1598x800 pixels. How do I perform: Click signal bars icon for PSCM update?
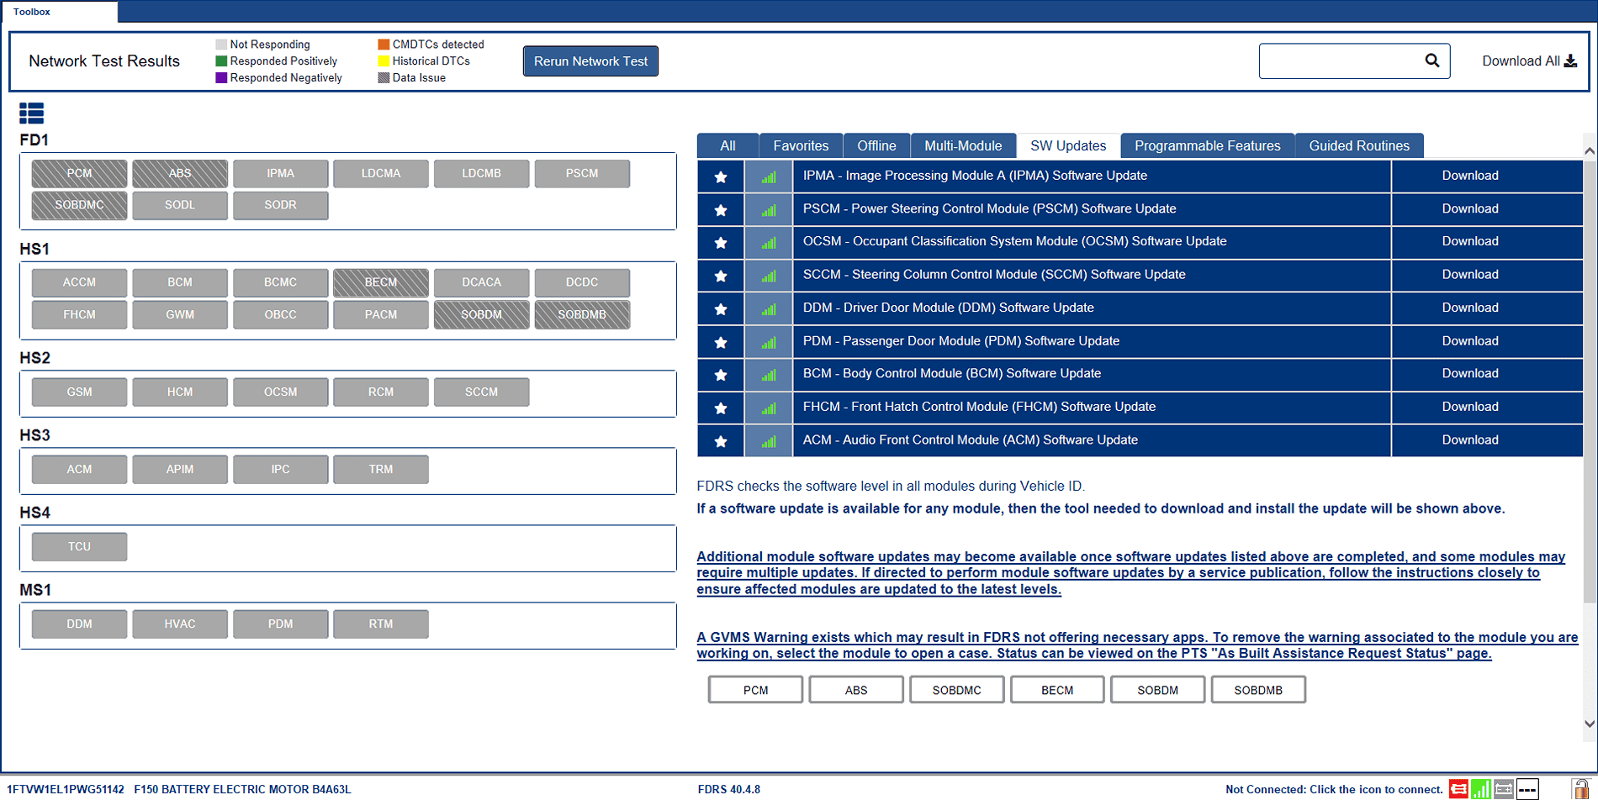pyautogui.click(x=769, y=209)
